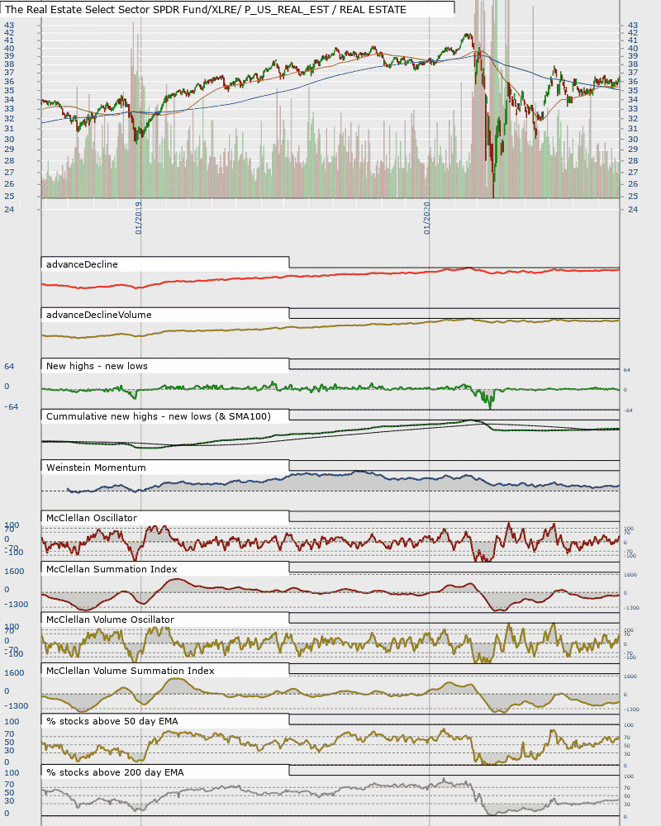Click the 01/2020 date marker on time axis
The width and height of the screenshot is (661, 826).
click(x=426, y=218)
